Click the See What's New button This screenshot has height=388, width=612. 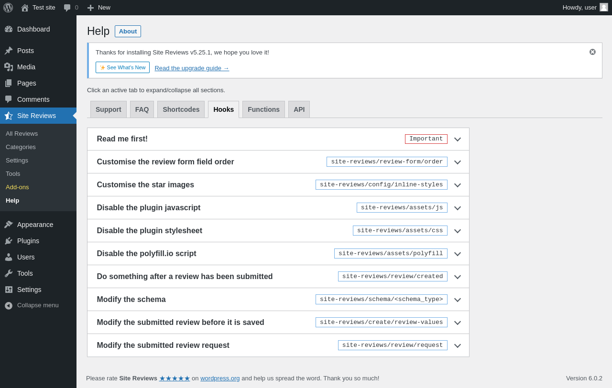click(122, 67)
